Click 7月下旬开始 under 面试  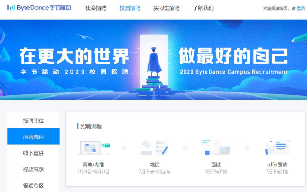coord(216,171)
